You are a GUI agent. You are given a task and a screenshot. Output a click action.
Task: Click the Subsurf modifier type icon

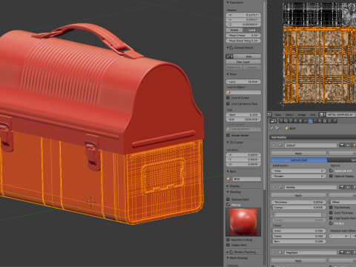[x=280, y=145]
